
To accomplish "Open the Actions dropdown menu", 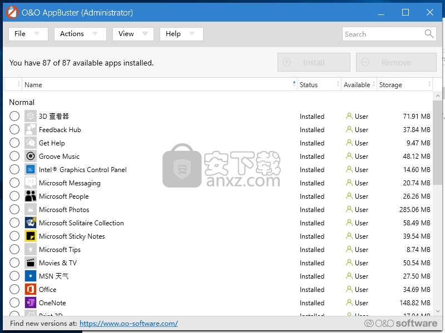I will point(80,34).
